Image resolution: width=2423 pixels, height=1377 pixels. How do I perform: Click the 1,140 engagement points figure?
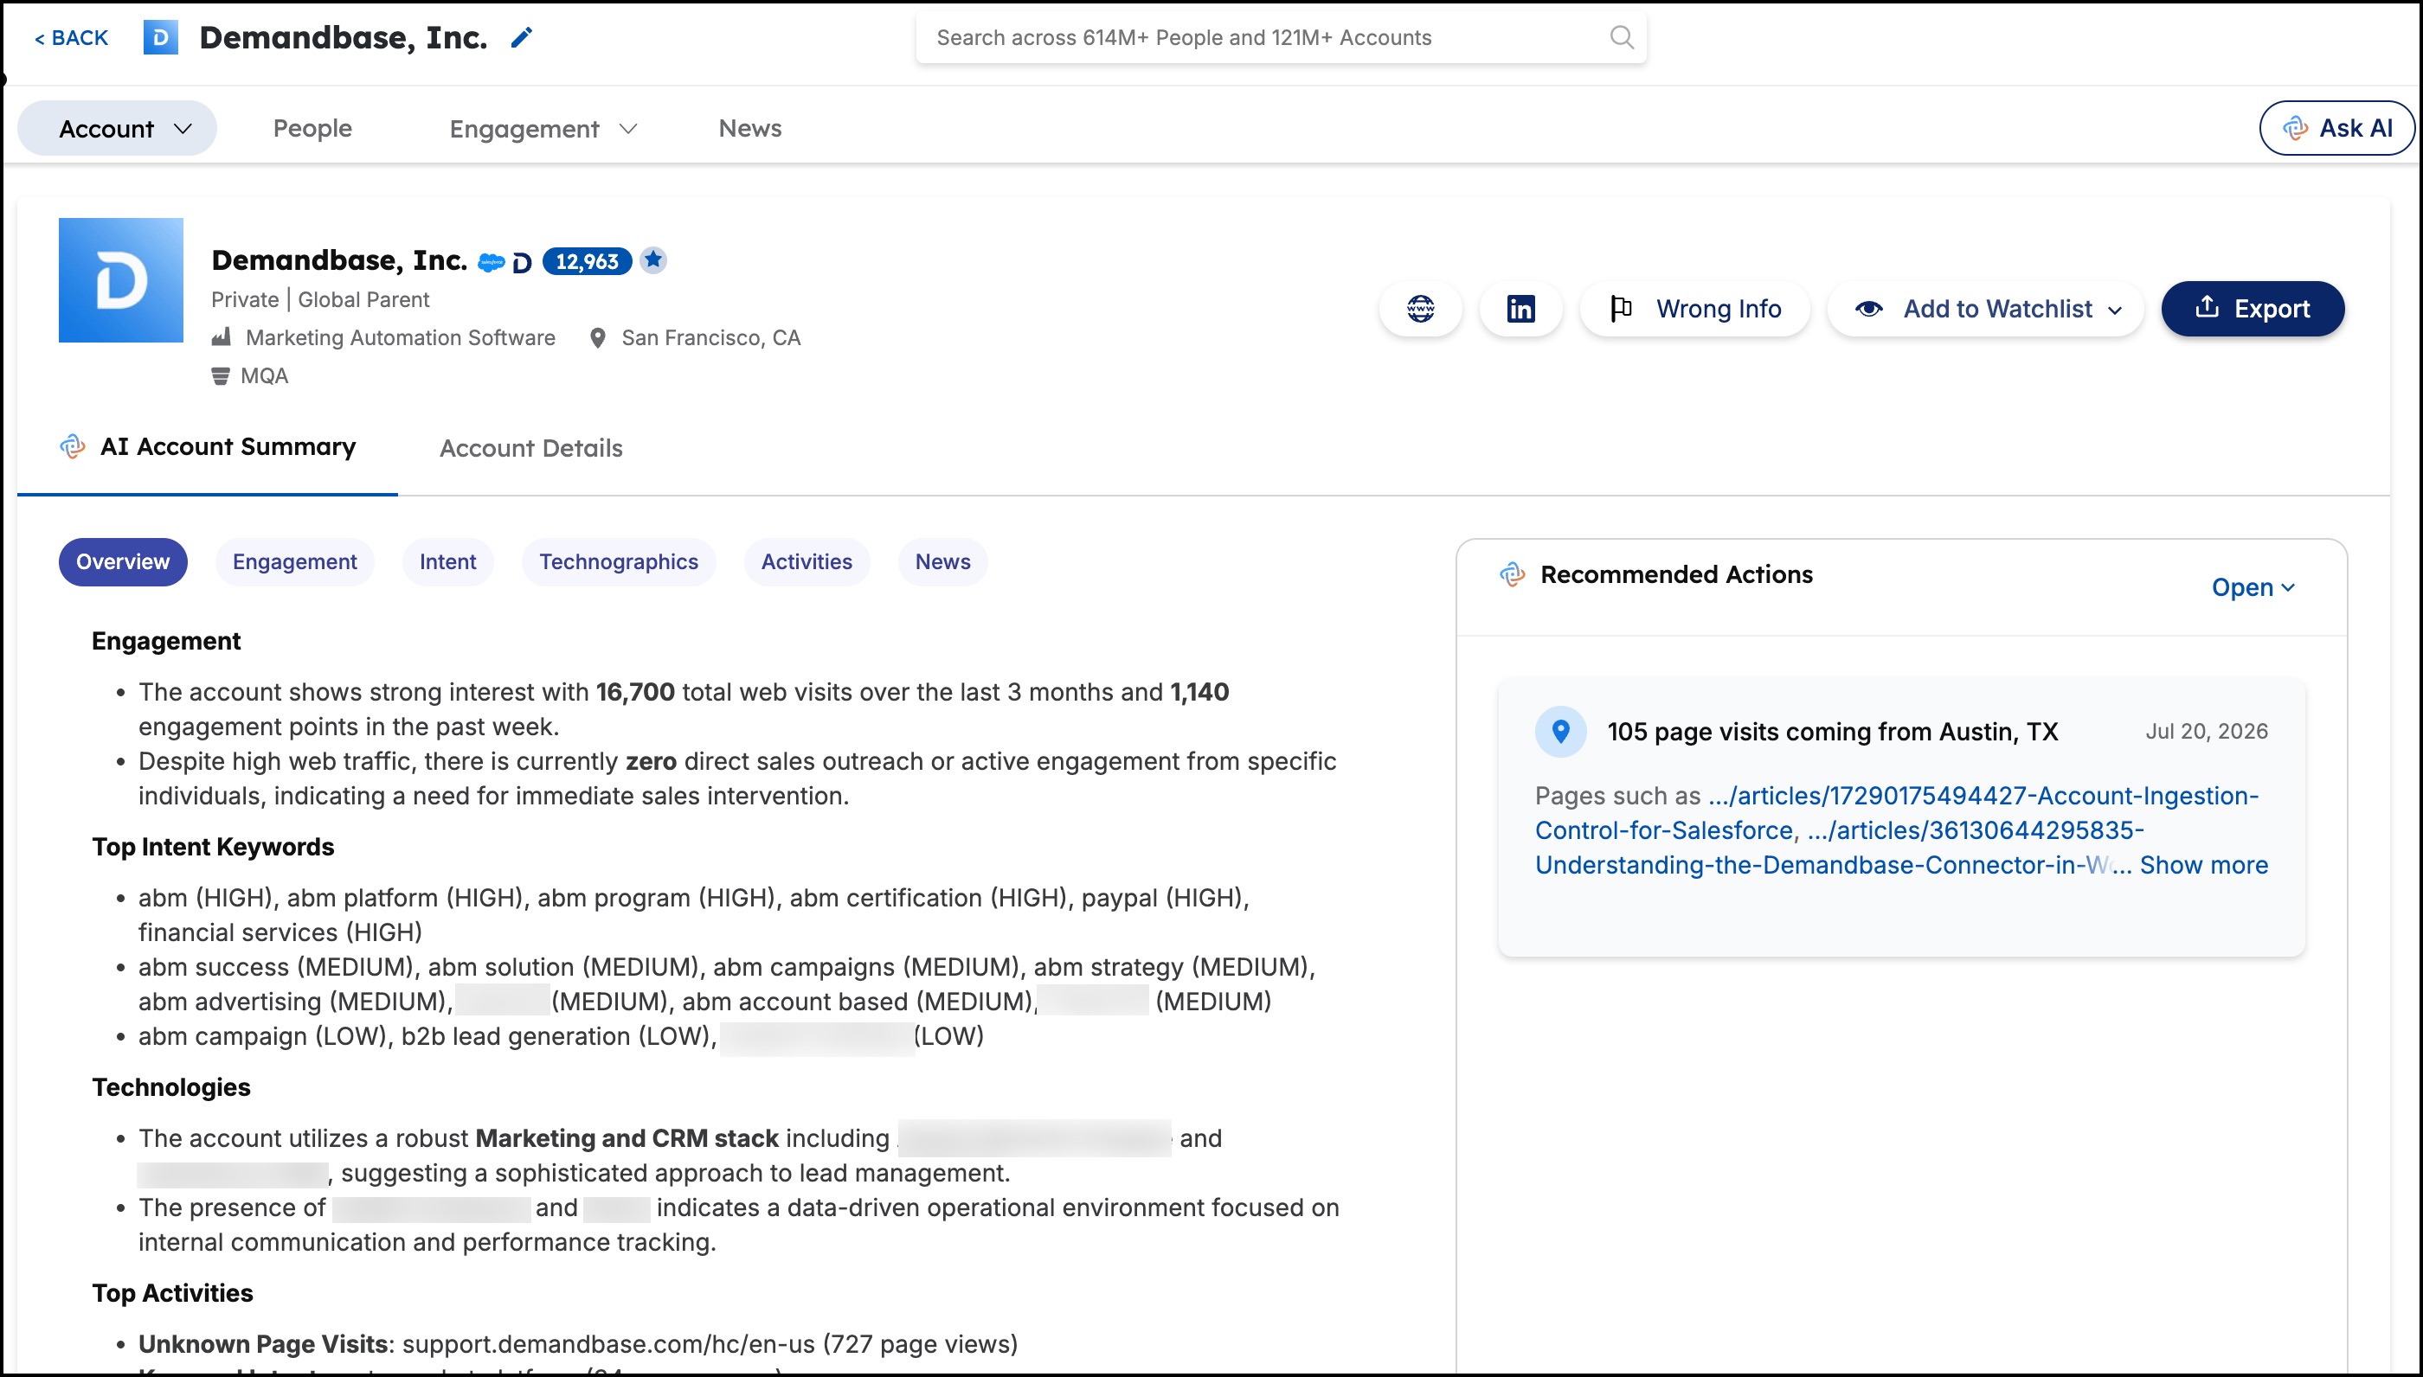coord(1199,692)
